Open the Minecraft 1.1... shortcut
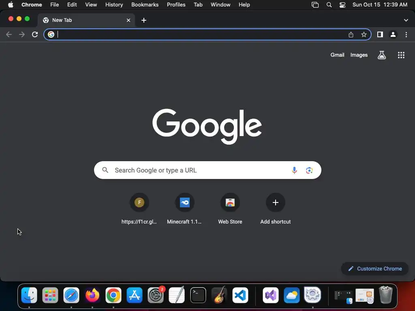 tap(184, 209)
